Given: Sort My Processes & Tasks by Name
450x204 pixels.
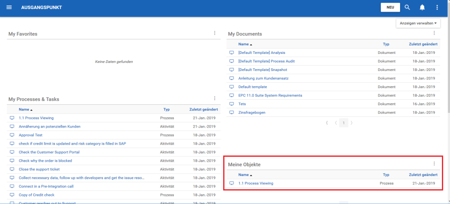Looking at the screenshot, I should 24,109.
